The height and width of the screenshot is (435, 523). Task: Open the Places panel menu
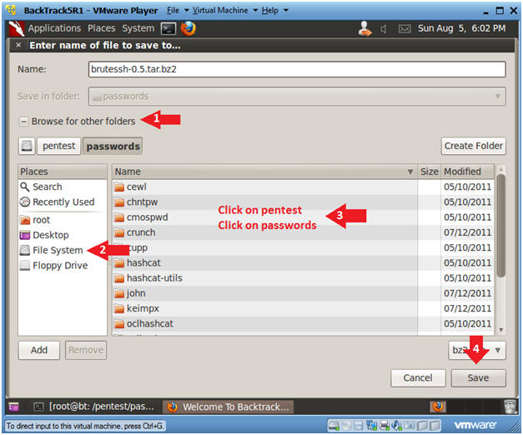[102, 28]
